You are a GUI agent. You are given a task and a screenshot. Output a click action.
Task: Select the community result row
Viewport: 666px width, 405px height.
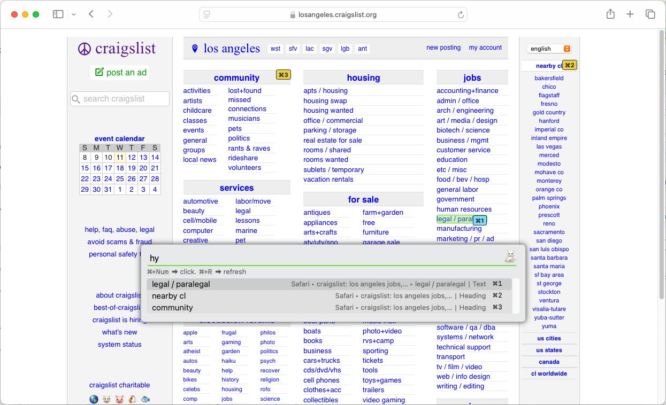pos(329,308)
